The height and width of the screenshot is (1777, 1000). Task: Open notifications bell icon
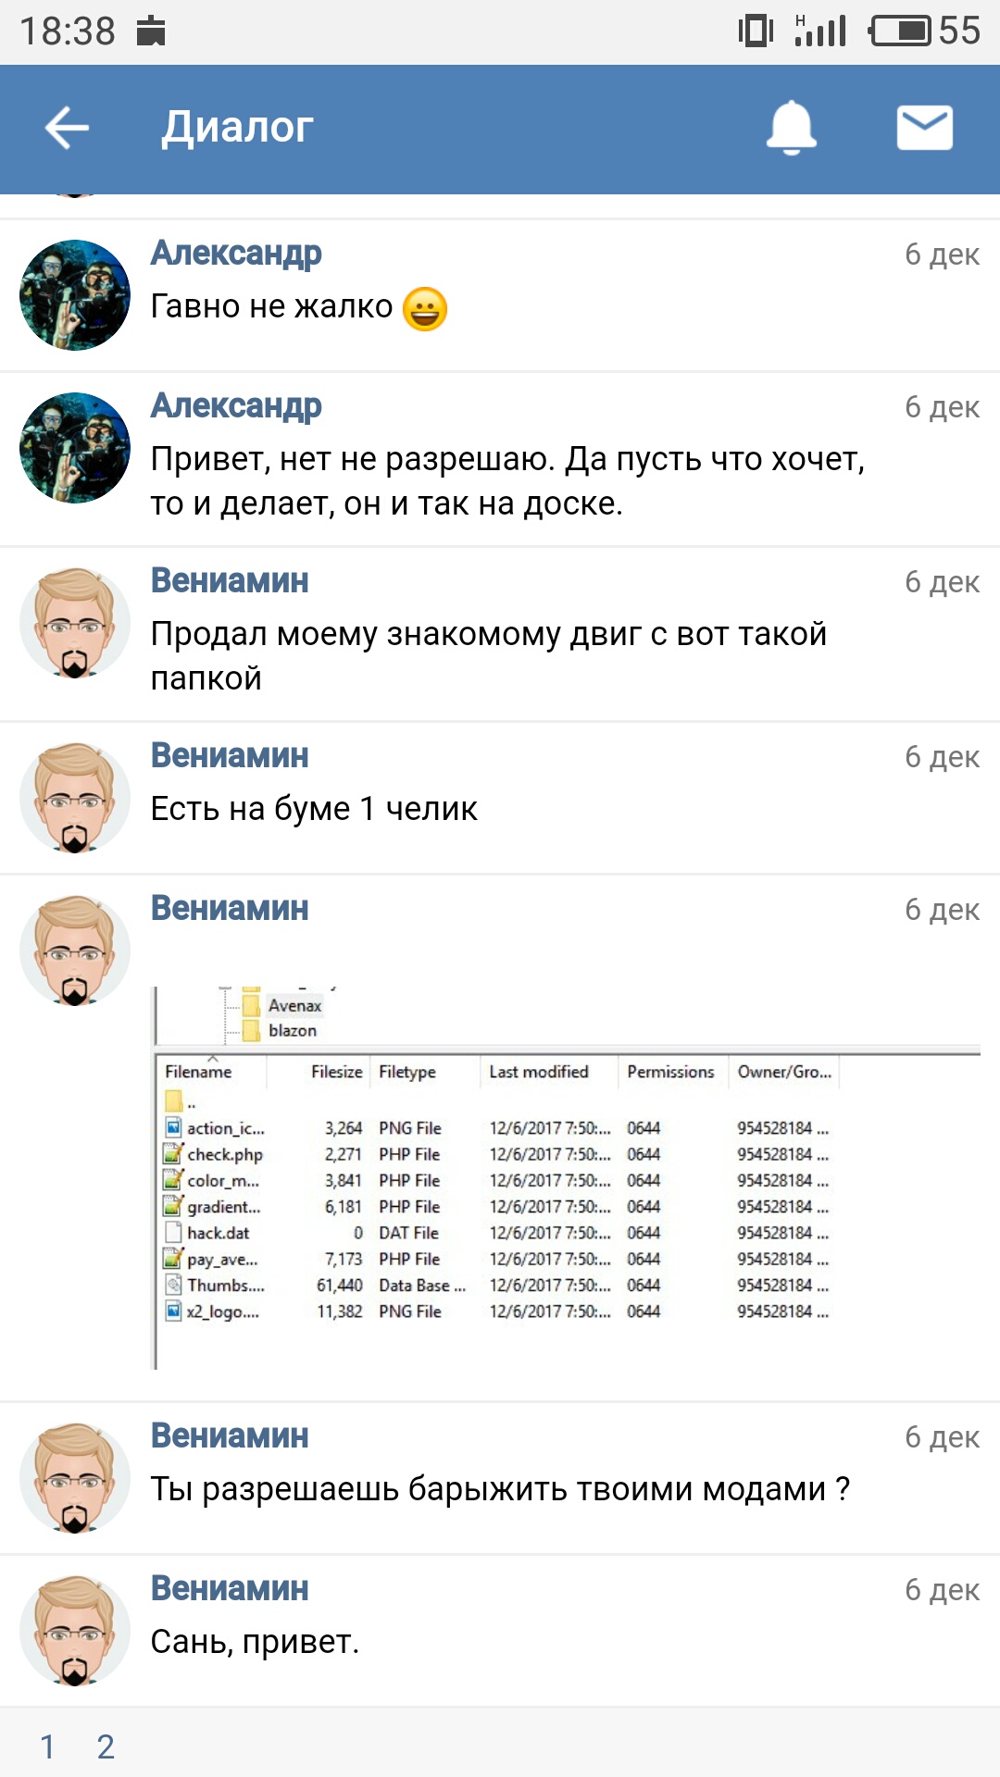(791, 128)
